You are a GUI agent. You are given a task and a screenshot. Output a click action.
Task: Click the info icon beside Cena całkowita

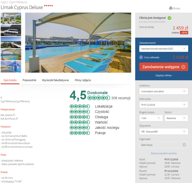pos(141,57)
